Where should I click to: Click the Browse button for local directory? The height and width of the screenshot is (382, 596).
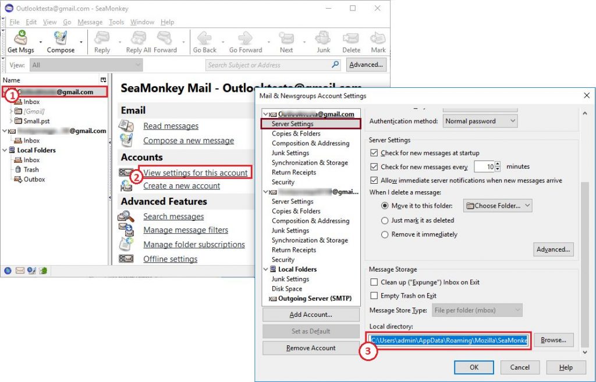(x=554, y=340)
